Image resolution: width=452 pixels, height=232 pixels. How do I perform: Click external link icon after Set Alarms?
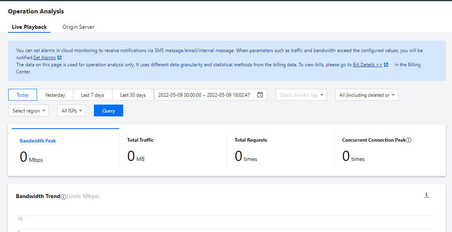60,58
